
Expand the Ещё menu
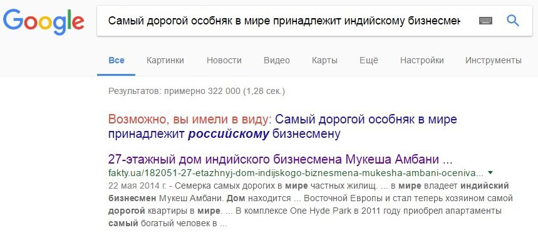(369, 60)
